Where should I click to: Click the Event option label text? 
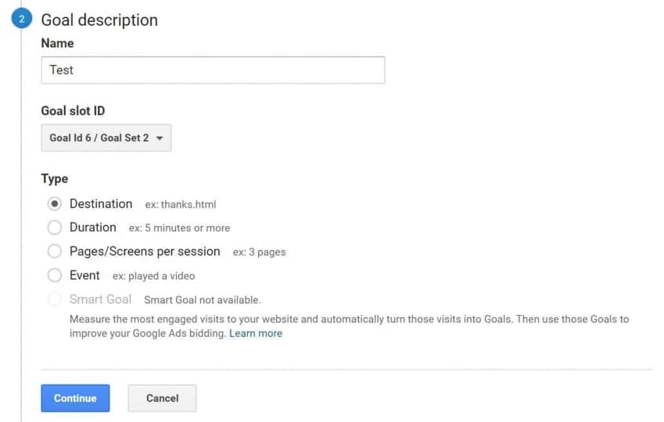(x=84, y=276)
